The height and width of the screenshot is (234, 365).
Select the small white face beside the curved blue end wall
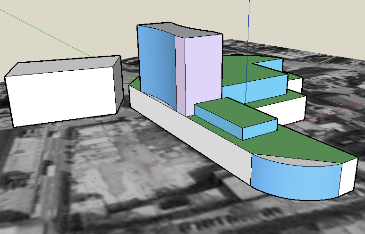point(348,177)
